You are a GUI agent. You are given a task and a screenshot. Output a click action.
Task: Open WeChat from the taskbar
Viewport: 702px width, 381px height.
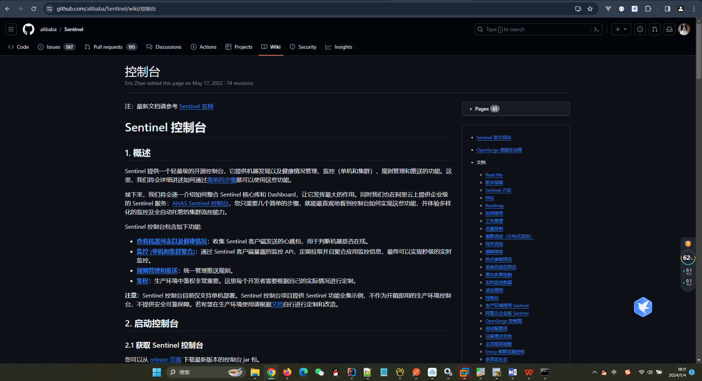(x=320, y=372)
